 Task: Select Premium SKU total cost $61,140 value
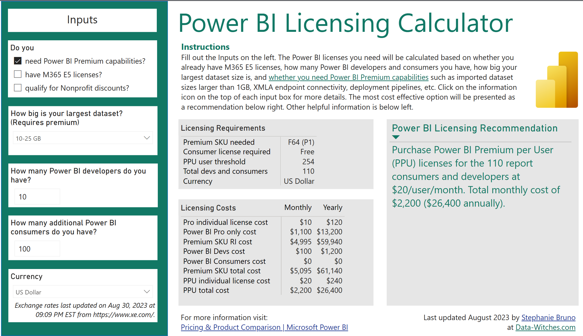[329, 271]
